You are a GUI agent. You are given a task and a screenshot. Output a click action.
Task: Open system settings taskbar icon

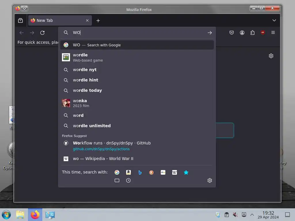[x=50, y=215]
